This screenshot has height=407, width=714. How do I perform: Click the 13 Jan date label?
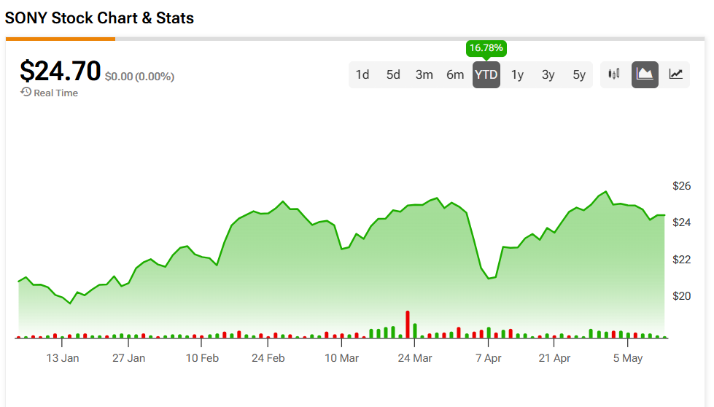point(63,358)
